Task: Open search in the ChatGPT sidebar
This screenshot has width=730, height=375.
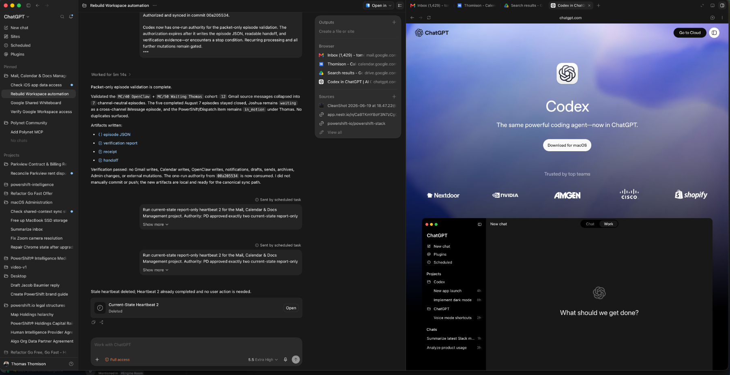Action: (x=62, y=17)
